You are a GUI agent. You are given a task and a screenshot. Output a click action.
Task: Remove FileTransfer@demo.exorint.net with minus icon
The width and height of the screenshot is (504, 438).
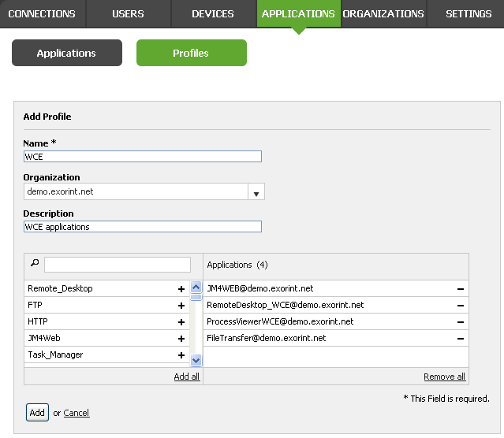460,339
